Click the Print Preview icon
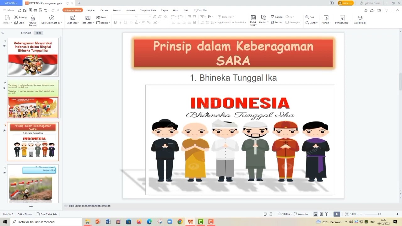This screenshot has width=402, height=226. 41,10
